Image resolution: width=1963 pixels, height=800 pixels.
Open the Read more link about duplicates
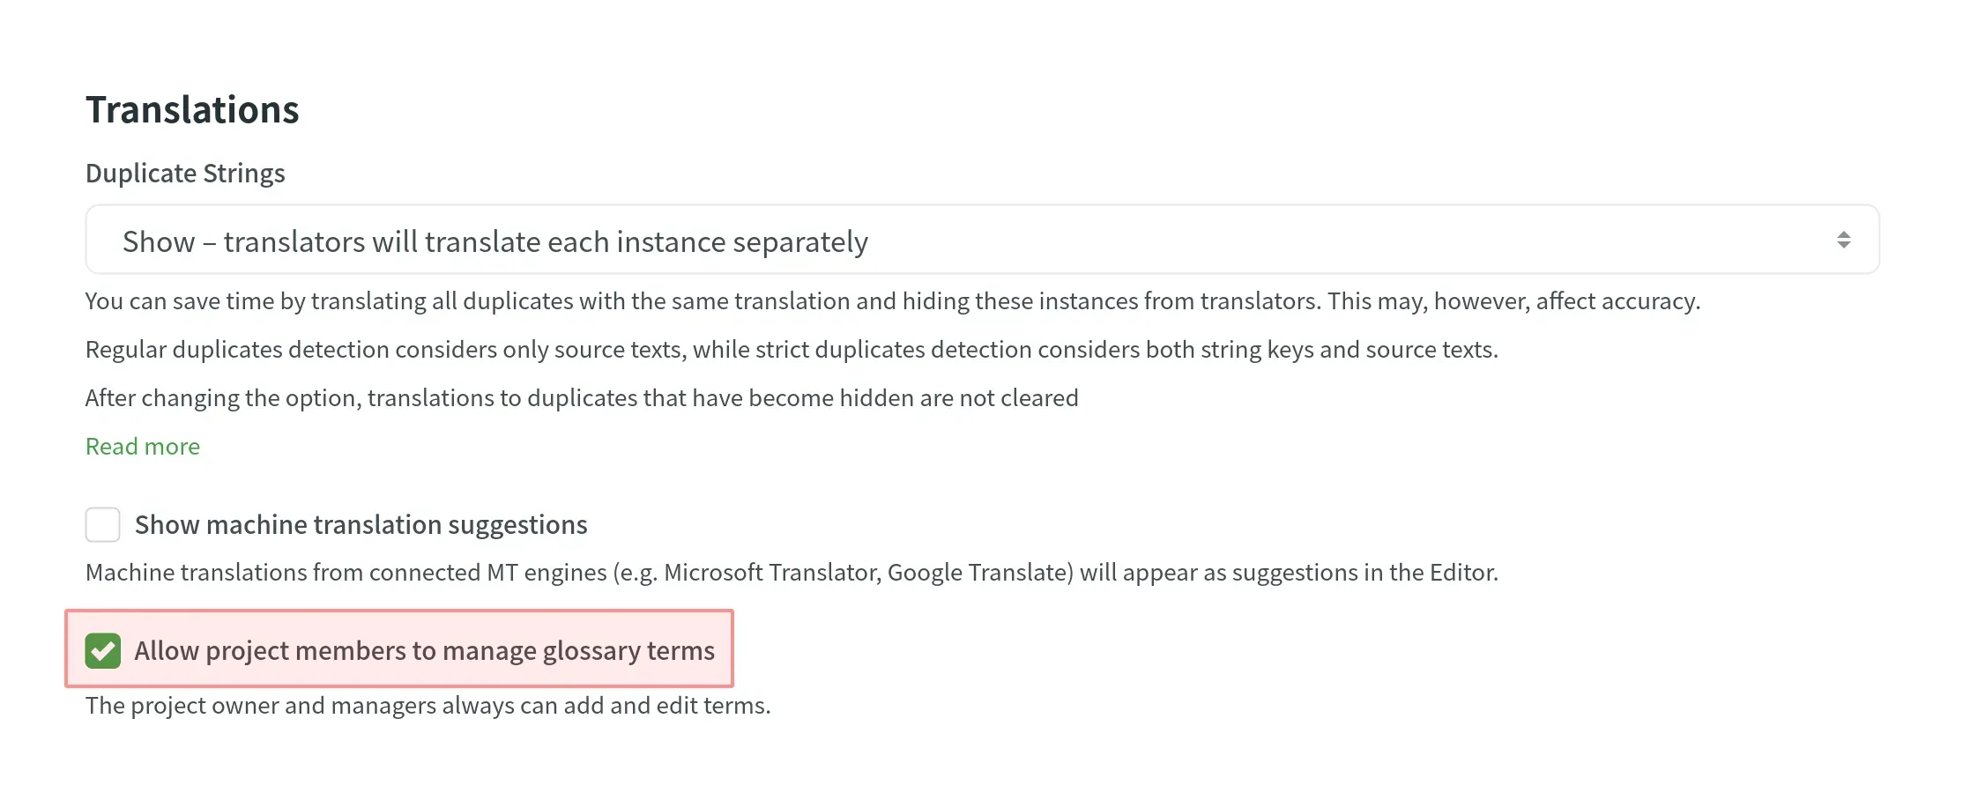(x=142, y=446)
